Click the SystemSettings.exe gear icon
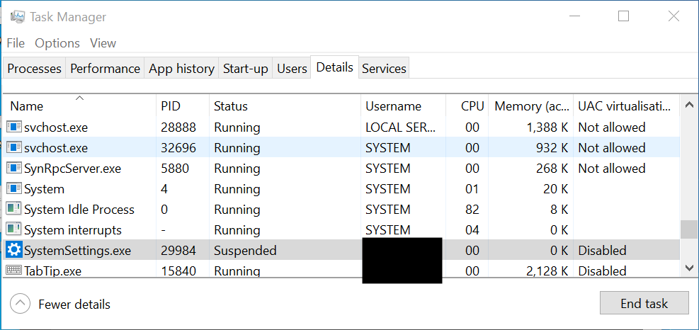Screen dimensions: 699x330 coord(14,251)
